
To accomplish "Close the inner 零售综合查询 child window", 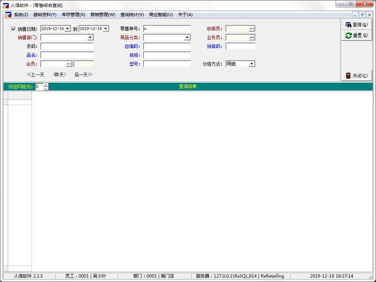I will tap(369, 15).
